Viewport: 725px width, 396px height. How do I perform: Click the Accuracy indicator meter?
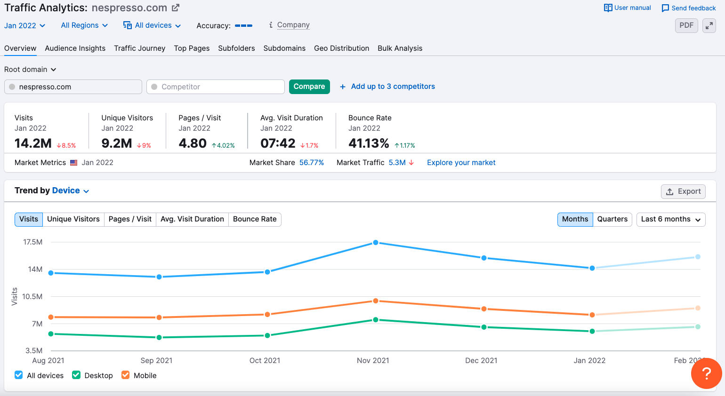tap(244, 25)
